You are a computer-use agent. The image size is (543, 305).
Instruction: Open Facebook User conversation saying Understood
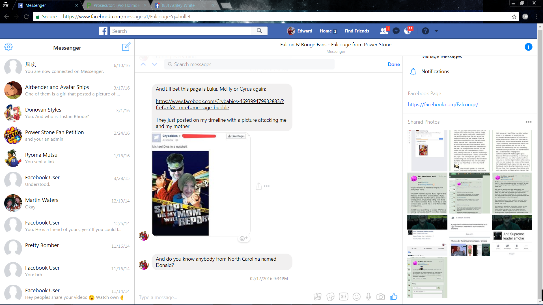tap(67, 180)
